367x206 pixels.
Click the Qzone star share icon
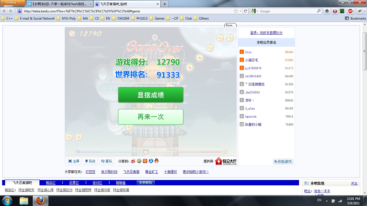(x=139, y=161)
